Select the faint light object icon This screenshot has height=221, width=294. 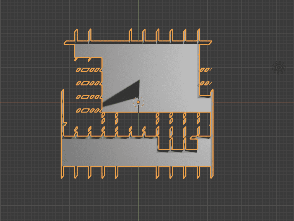(279, 67)
